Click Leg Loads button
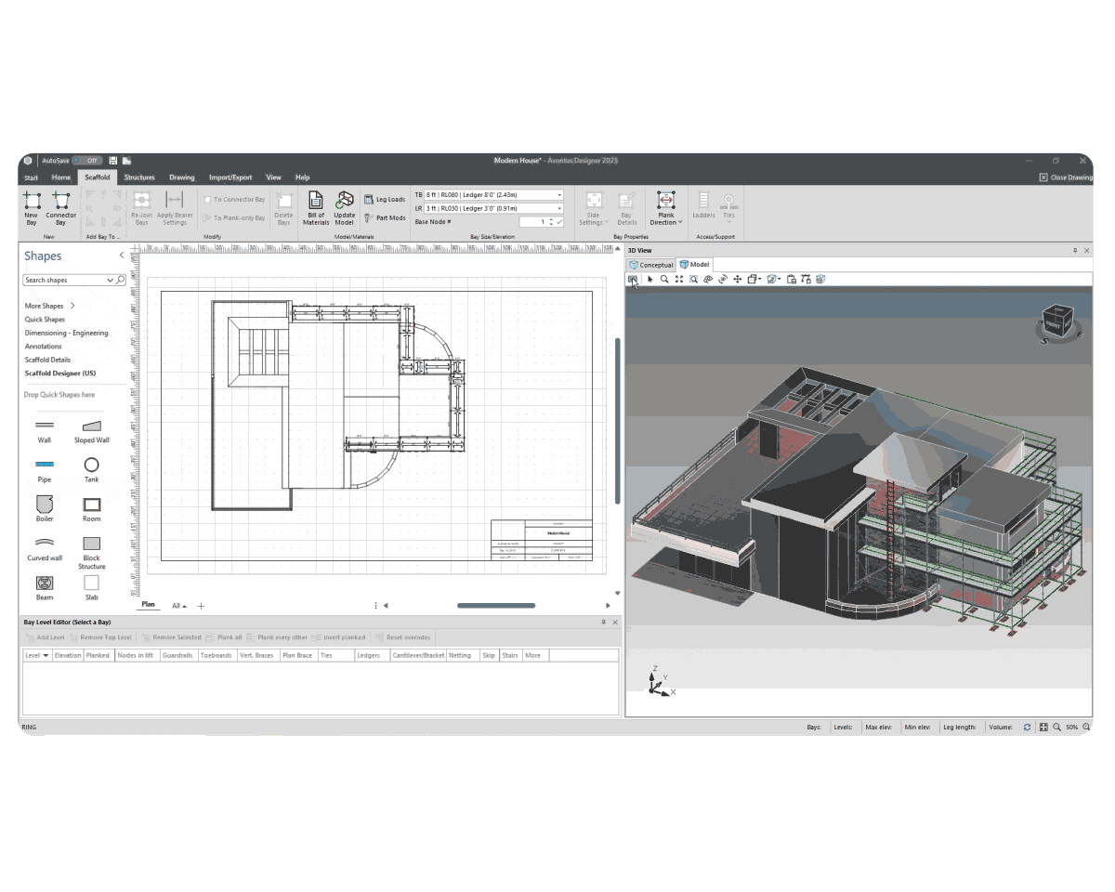 385,200
